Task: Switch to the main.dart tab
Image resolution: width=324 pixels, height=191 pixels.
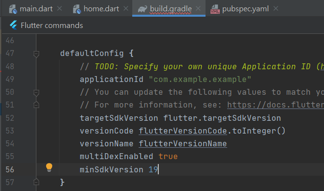Action: pyautogui.click(x=36, y=9)
